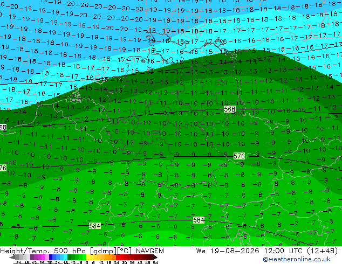Pick the yellow swatch in the legend
Viewport: 342px width, 264px height.
pyautogui.click(x=88, y=257)
